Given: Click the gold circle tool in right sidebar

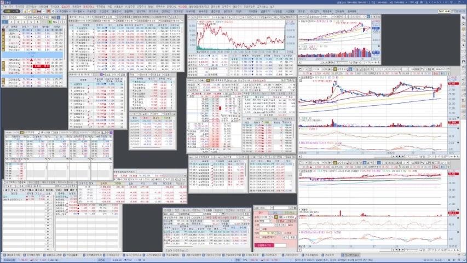Looking at the screenshot, I should pyautogui.click(x=463, y=28).
